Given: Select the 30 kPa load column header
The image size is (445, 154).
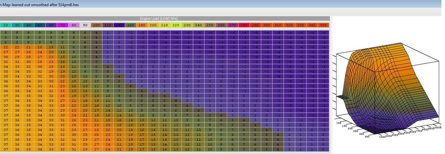Looking at the screenshot, I should (x=17, y=25).
